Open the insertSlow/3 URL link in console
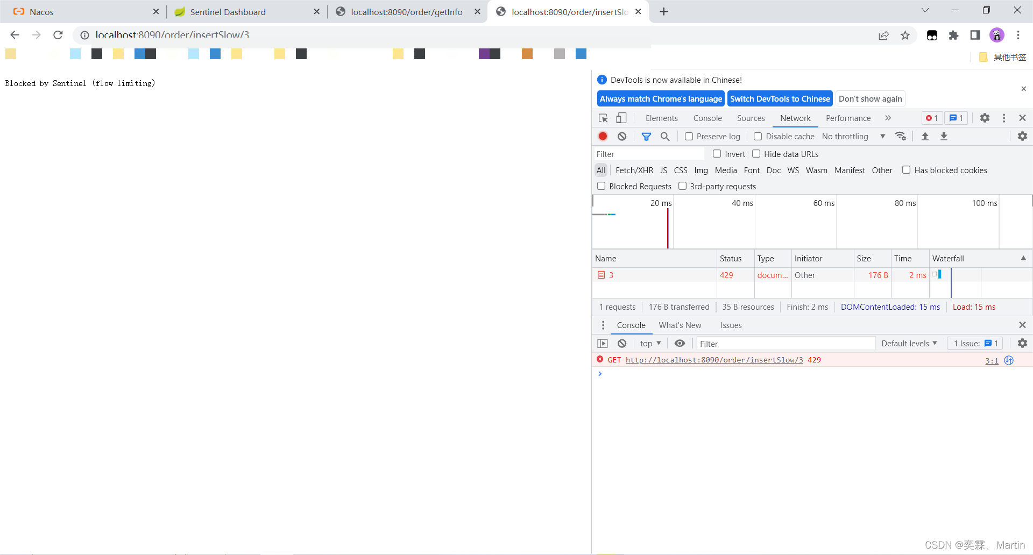This screenshot has width=1033, height=555. [714, 360]
